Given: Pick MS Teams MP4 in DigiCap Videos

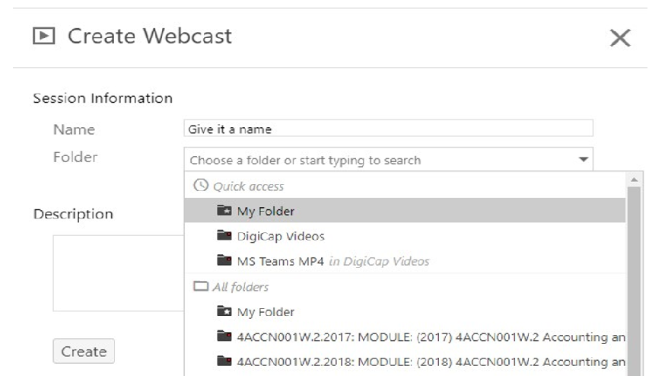Looking at the screenshot, I should coord(405,261).
